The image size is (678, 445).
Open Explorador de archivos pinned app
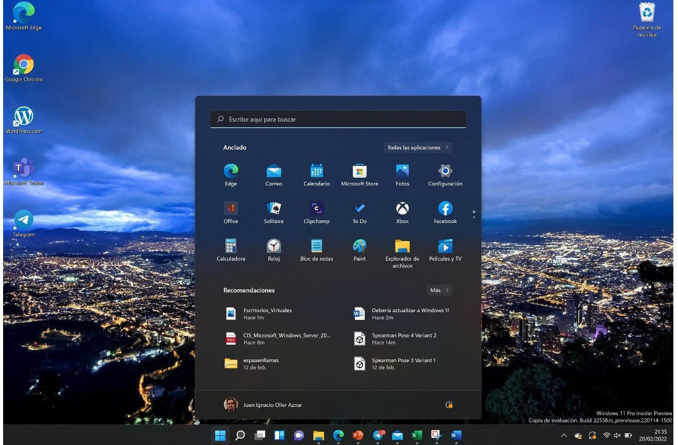point(402,253)
